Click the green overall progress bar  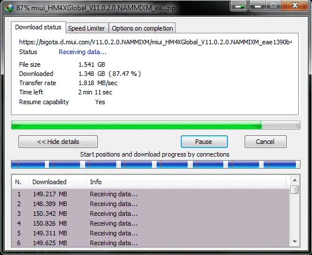pos(155,125)
